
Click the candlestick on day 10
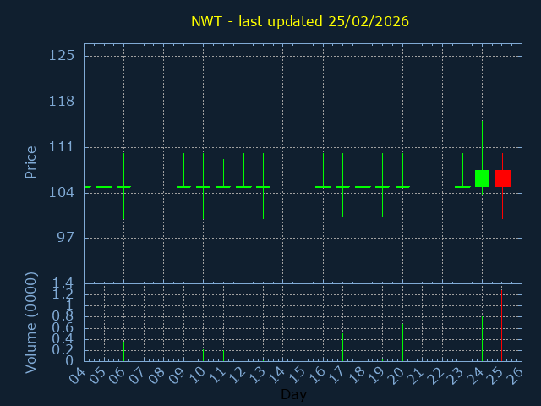click(x=203, y=186)
